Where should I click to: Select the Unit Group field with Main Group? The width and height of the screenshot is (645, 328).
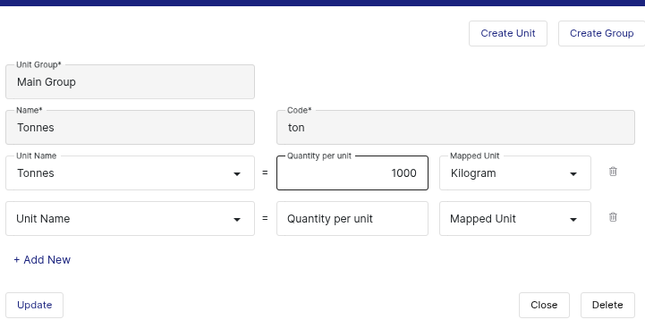pos(130,82)
